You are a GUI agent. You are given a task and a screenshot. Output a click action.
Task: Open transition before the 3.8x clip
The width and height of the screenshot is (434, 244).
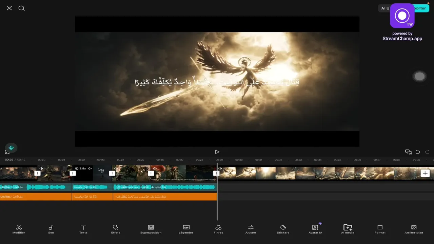pyautogui.click(x=73, y=173)
